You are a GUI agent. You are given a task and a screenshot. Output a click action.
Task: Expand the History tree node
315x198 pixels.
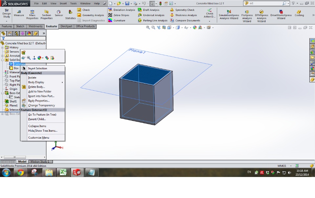coord(2,47)
